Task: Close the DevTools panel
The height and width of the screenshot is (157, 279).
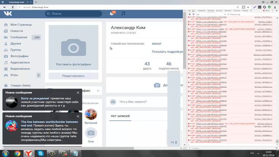Action: (x=276, y=11)
